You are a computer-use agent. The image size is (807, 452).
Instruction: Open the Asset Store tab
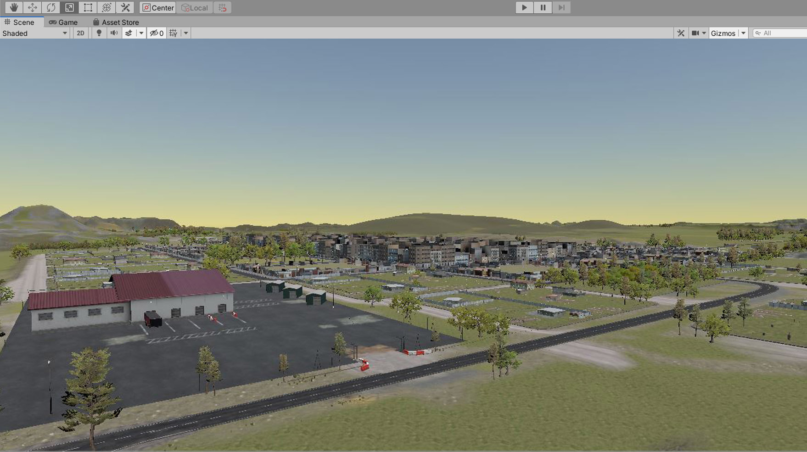pyautogui.click(x=116, y=22)
